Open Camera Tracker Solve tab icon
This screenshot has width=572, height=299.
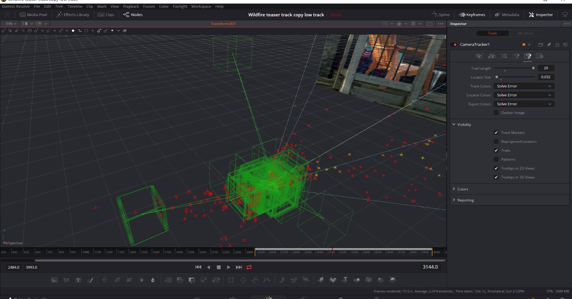[x=504, y=56]
